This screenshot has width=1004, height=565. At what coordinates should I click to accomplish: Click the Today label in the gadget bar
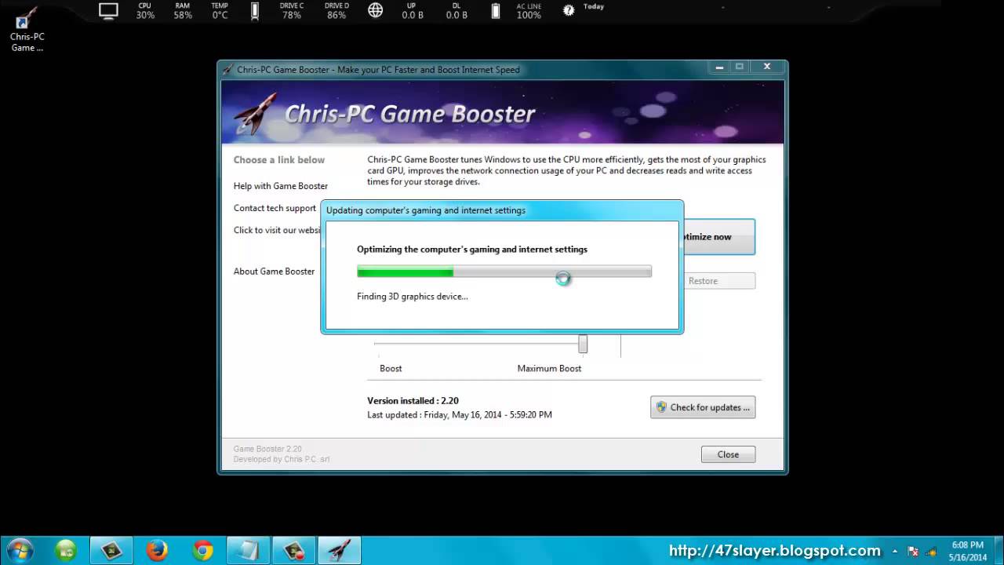point(594,6)
